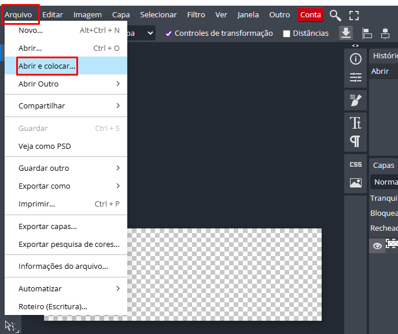Open the Capa menu
Screen dimensions: 398x334
coord(121,15)
